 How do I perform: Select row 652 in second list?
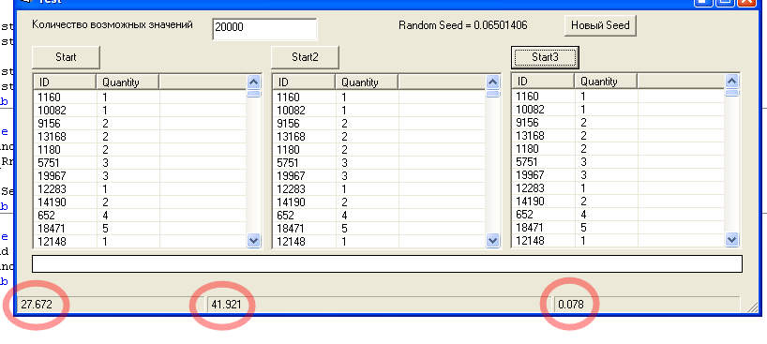coord(379,216)
